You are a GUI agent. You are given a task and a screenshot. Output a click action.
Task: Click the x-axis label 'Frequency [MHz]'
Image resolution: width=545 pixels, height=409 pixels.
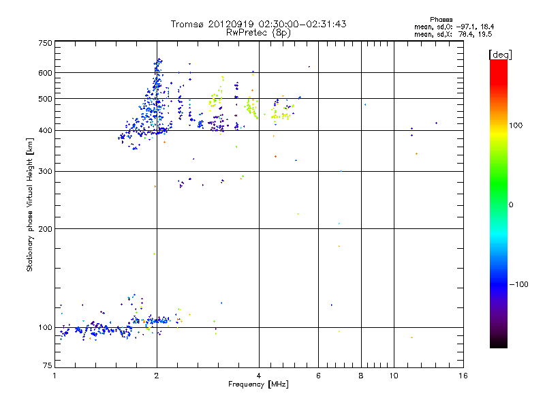point(258,384)
